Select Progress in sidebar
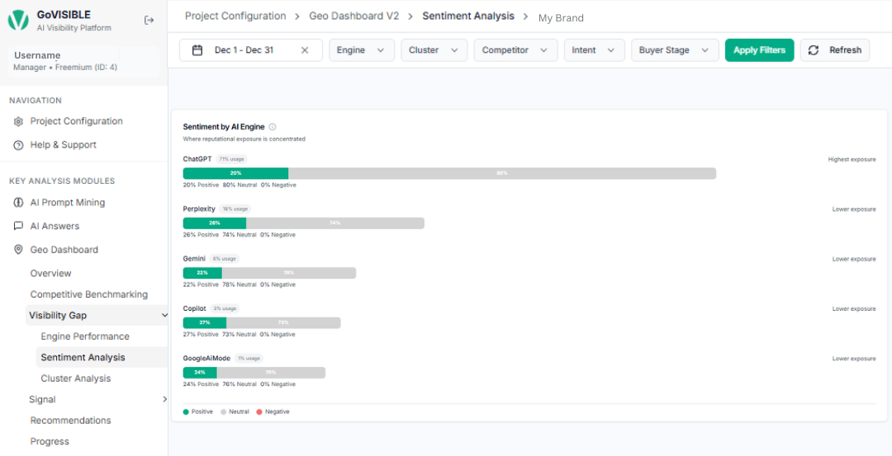The image size is (892, 456). coord(50,441)
